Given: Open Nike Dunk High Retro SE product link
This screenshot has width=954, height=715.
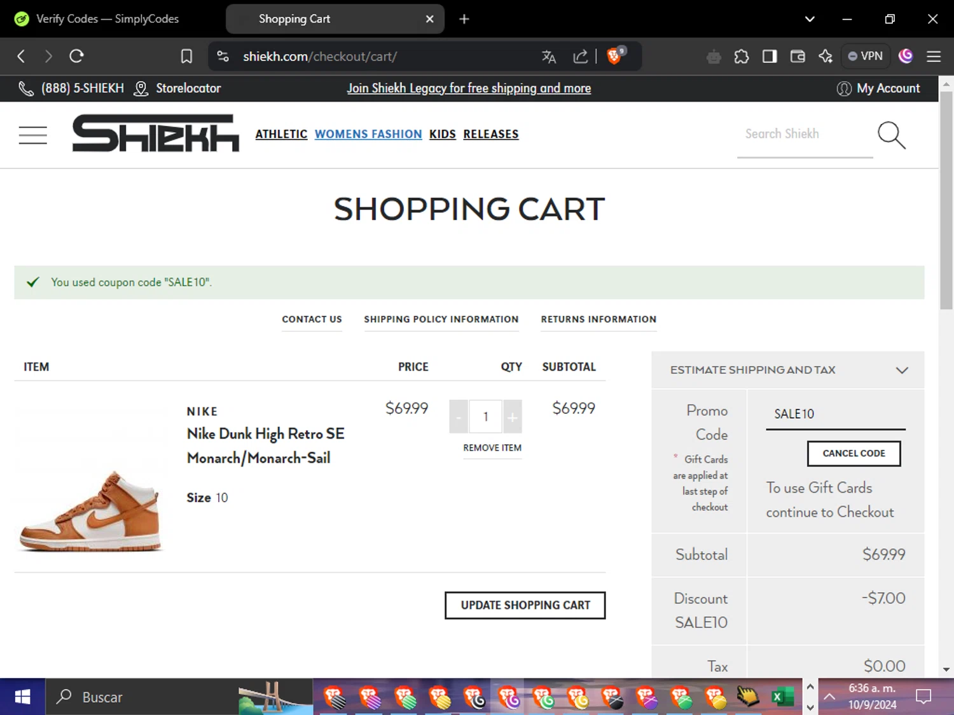Looking at the screenshot, I should point(266,446).
